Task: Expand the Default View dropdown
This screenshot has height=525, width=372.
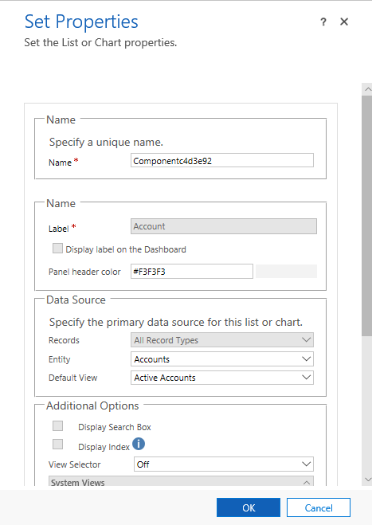Action: (x=222, y=378)
